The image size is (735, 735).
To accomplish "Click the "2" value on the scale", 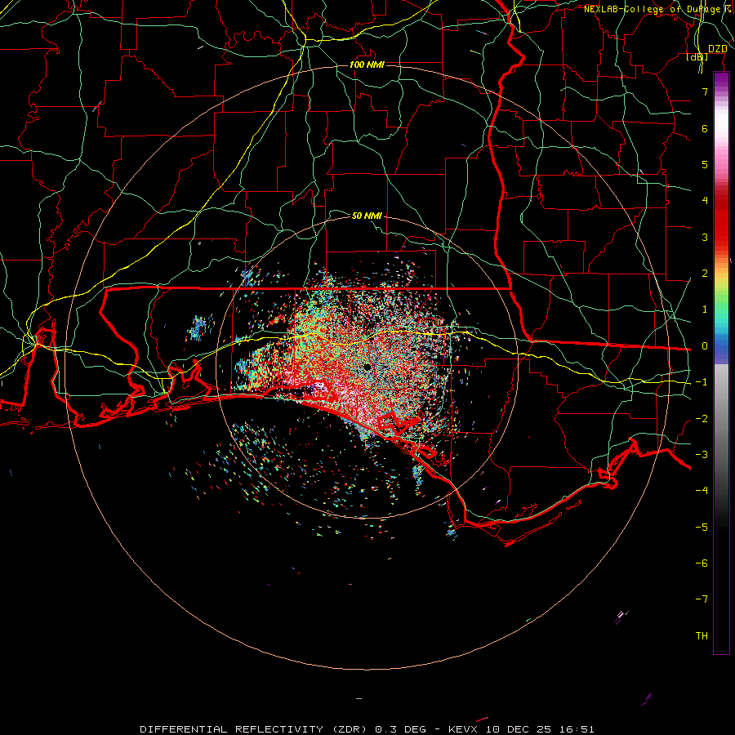I will (x=705, y=274).
